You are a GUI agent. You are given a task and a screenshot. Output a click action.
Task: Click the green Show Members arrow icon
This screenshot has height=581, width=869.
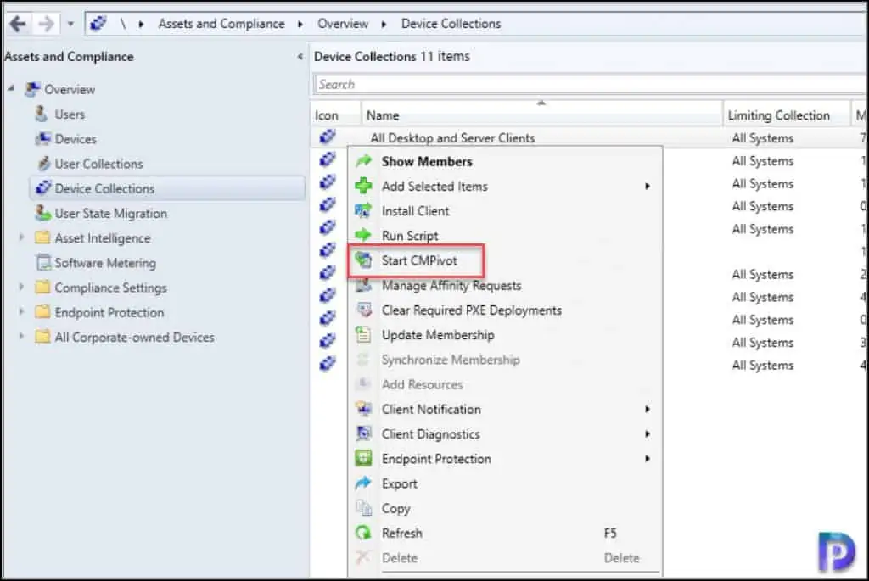(363, 160)
